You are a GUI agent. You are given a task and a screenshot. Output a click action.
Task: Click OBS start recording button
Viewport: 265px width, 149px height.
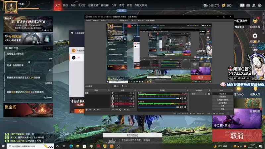tap(222, 97)
